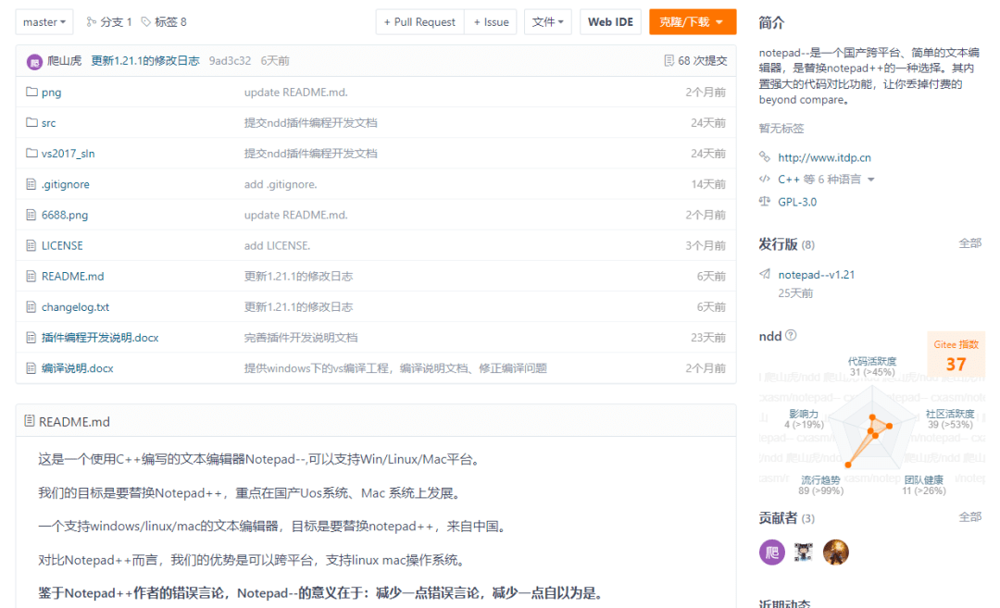This screenshot has width=1000, height=608.
Task: Expand the 文件 dropdown menu
Action: pos(548,22)
